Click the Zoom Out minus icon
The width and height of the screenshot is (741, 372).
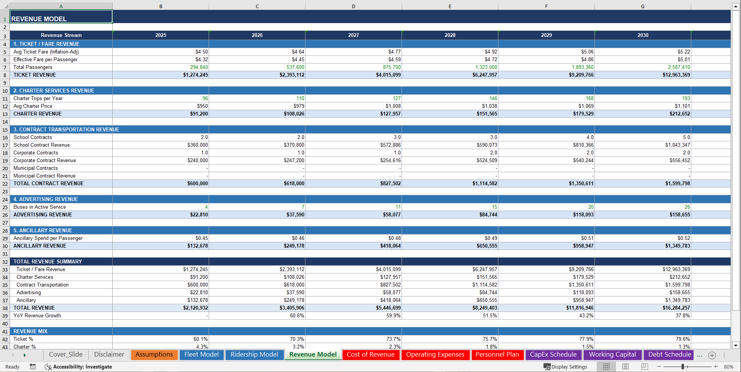click(x=660, y=367)
